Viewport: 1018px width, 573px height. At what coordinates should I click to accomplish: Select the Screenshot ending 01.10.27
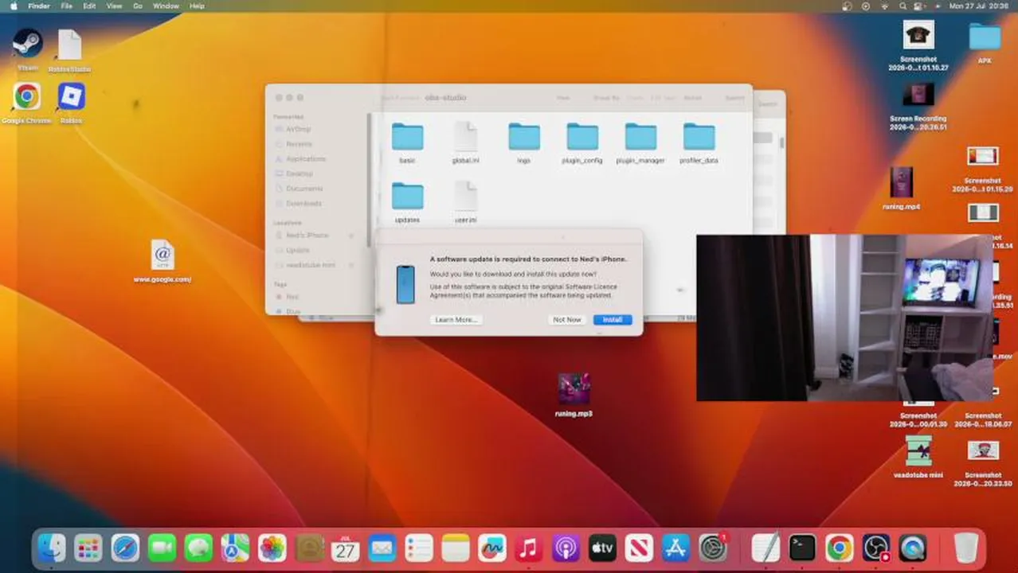[918, 45]
